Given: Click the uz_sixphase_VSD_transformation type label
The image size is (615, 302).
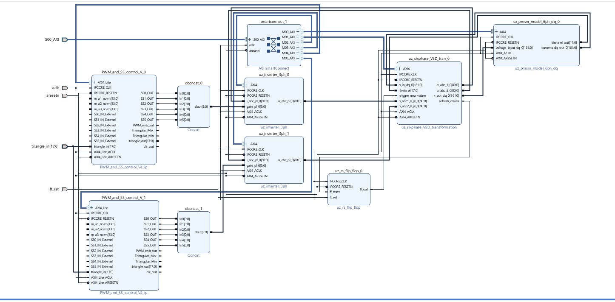Looking at the screenshot, I should 429,127.
